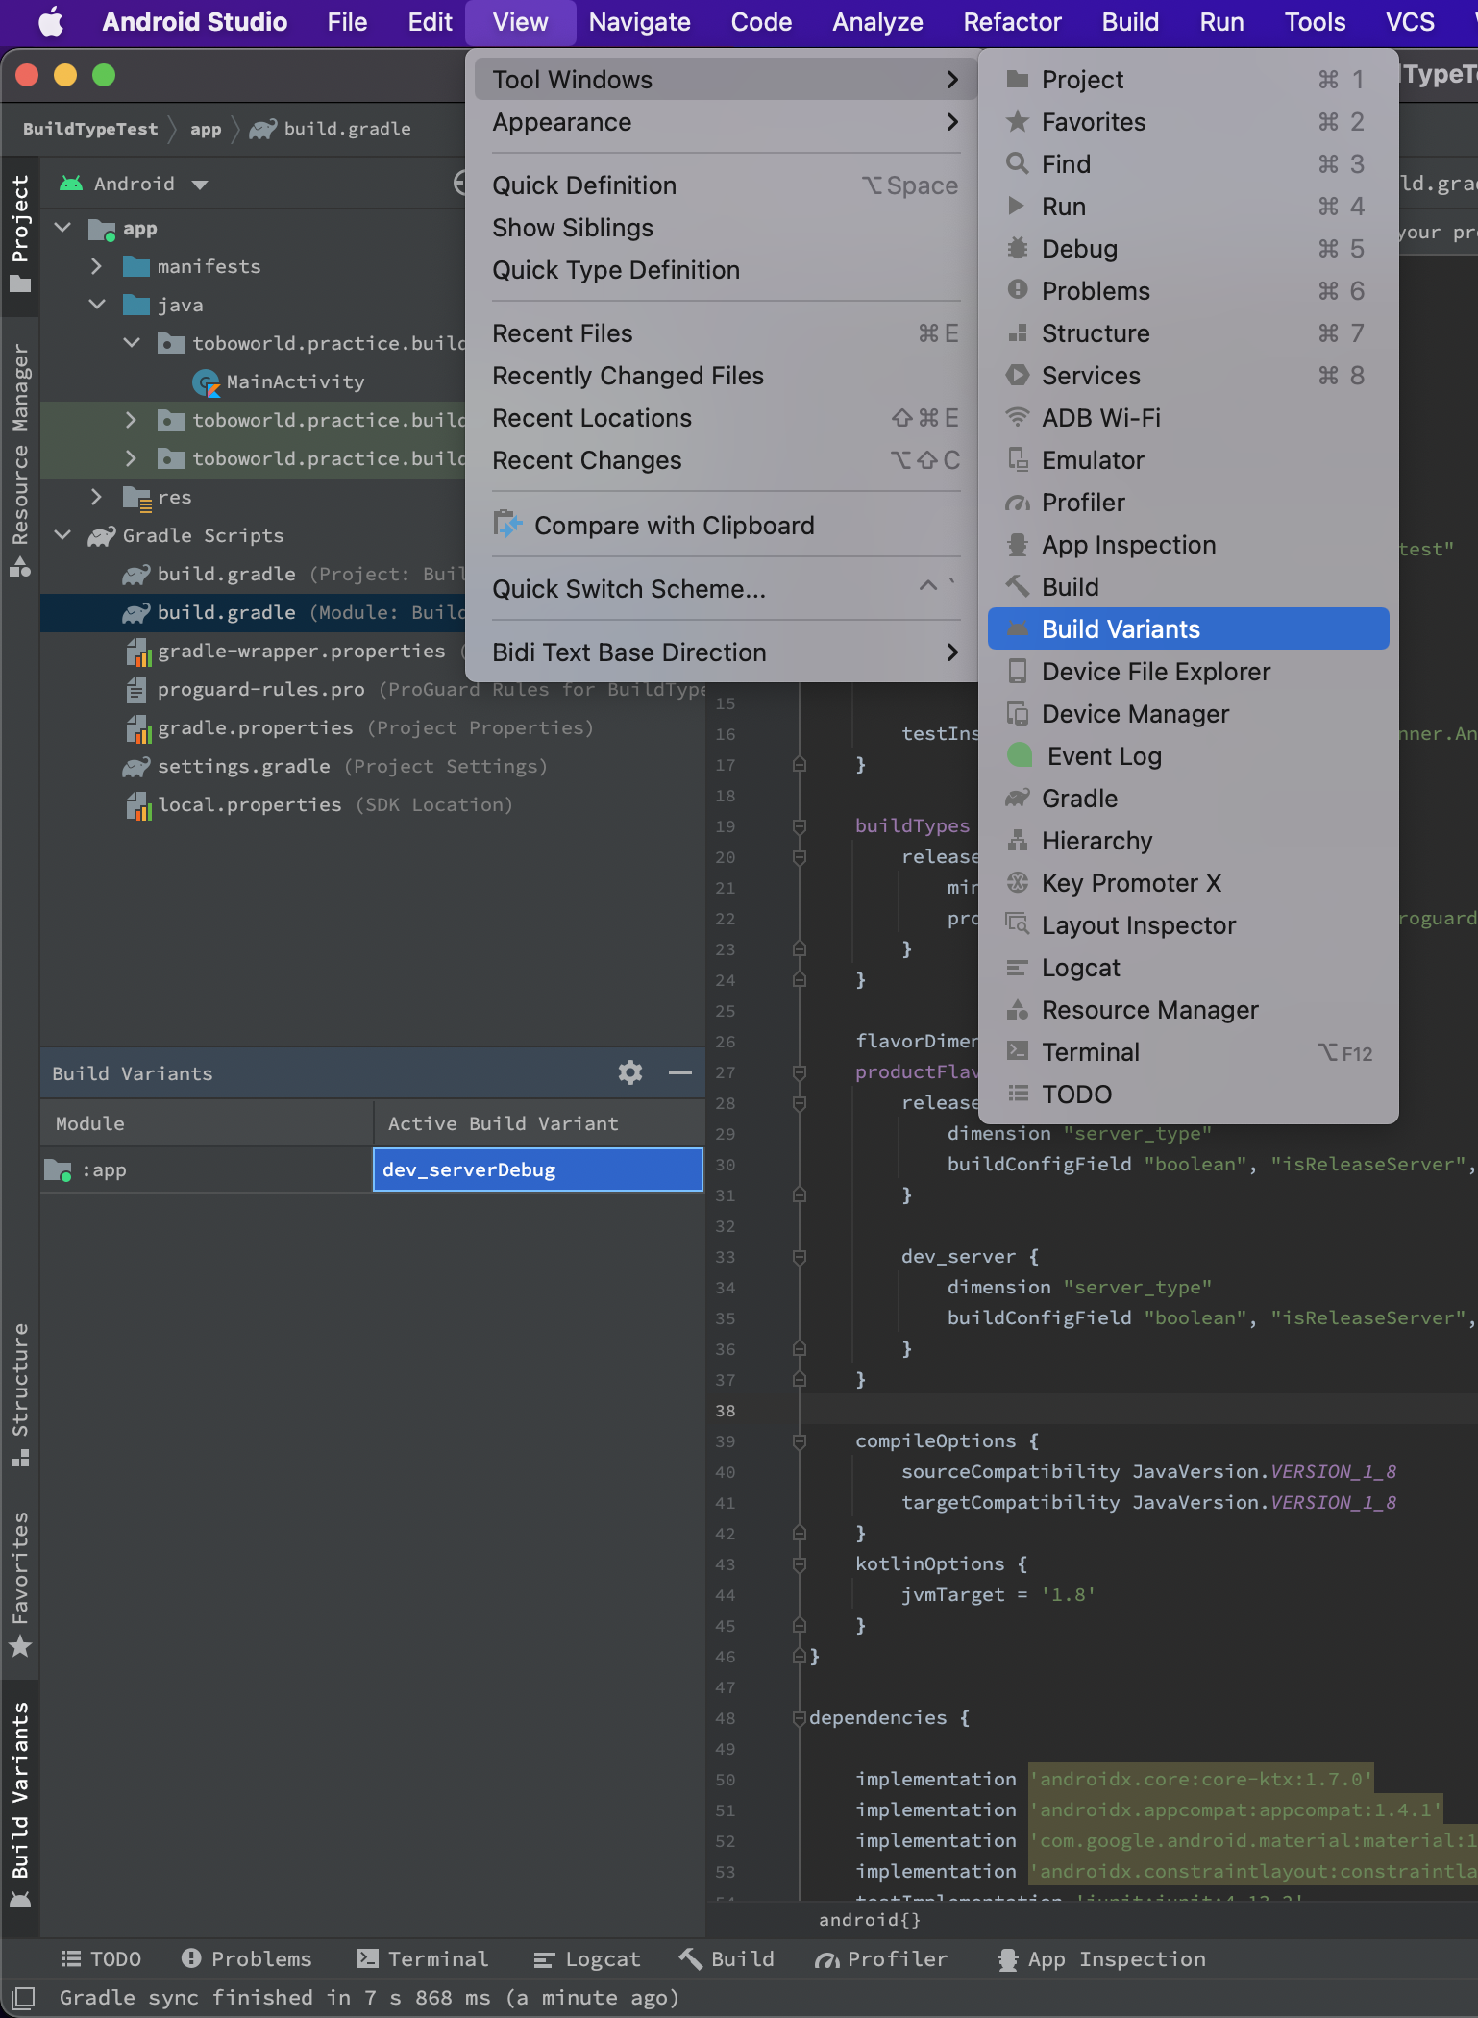Viewport: 1478px width, 2018px height.
Task: Toggle the Project side tab
Action: (20, 234)
